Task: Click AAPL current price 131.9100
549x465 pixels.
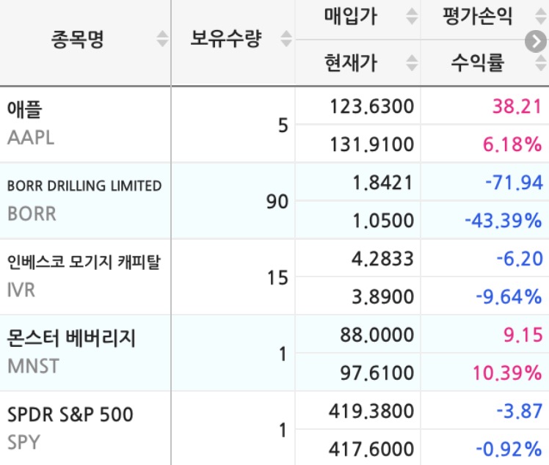Action: 372,144
